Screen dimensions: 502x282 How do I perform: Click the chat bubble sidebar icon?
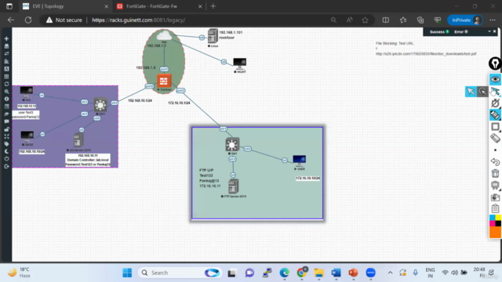(6, 121)
